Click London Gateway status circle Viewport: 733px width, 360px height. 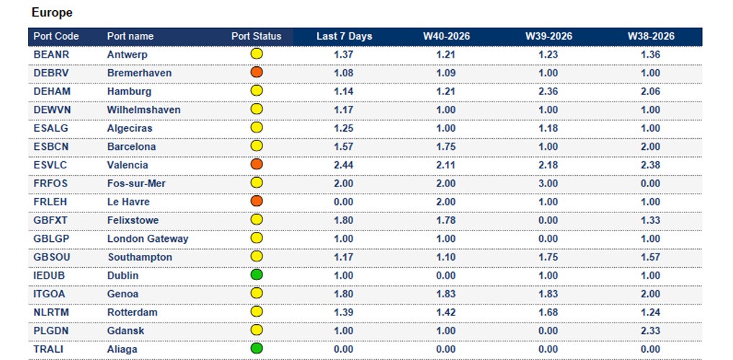257,238
